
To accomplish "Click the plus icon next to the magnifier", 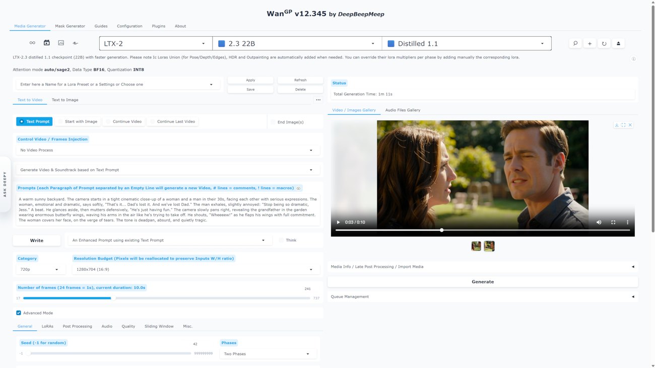I will click(x=589, y=43).
